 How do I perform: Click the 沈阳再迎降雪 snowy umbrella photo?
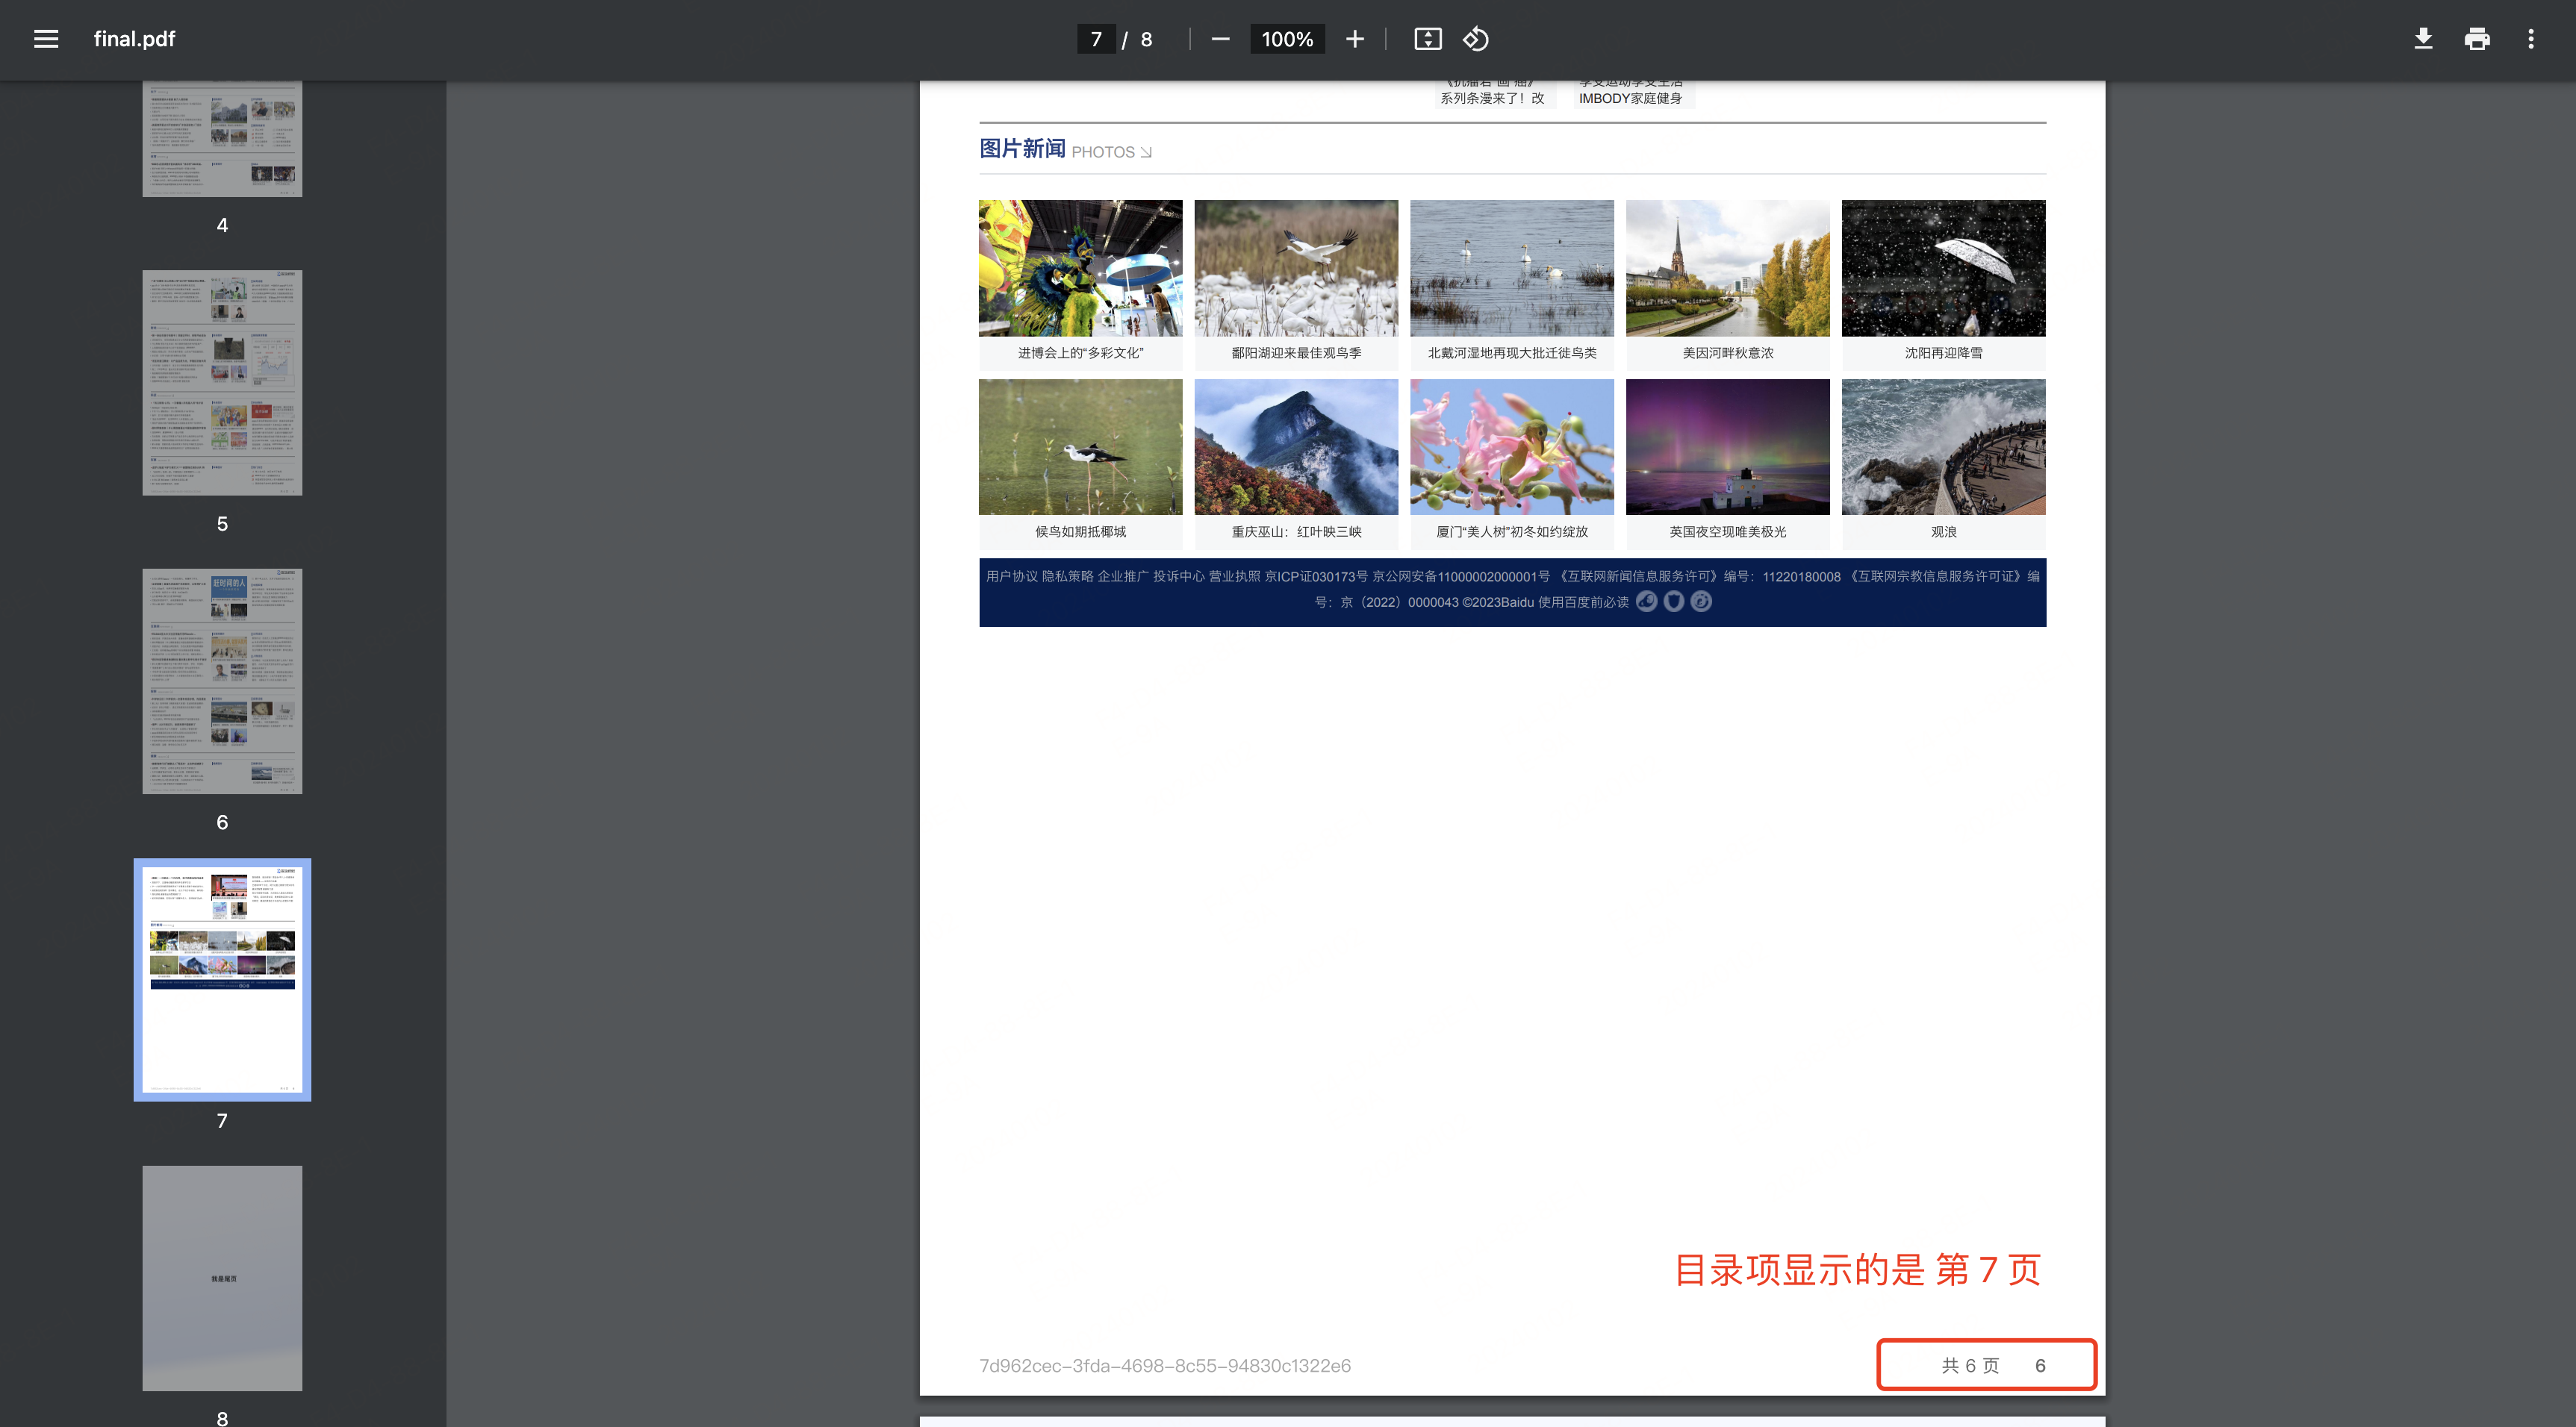point(1943,268)
